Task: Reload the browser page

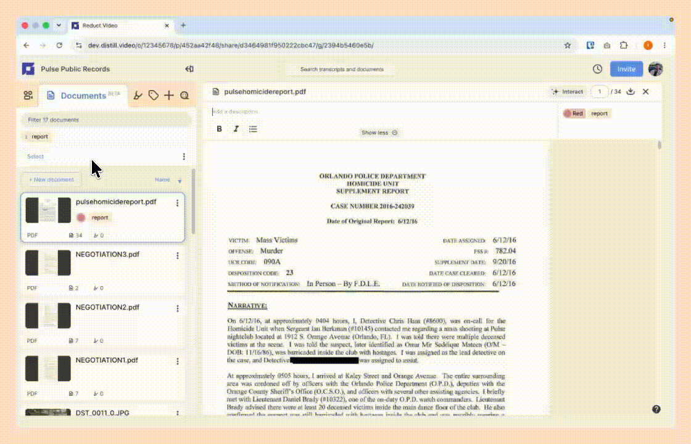Action: (59, 46)
